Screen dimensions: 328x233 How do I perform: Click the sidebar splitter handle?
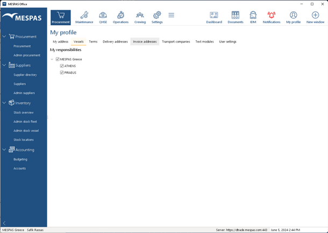point(48,117)
